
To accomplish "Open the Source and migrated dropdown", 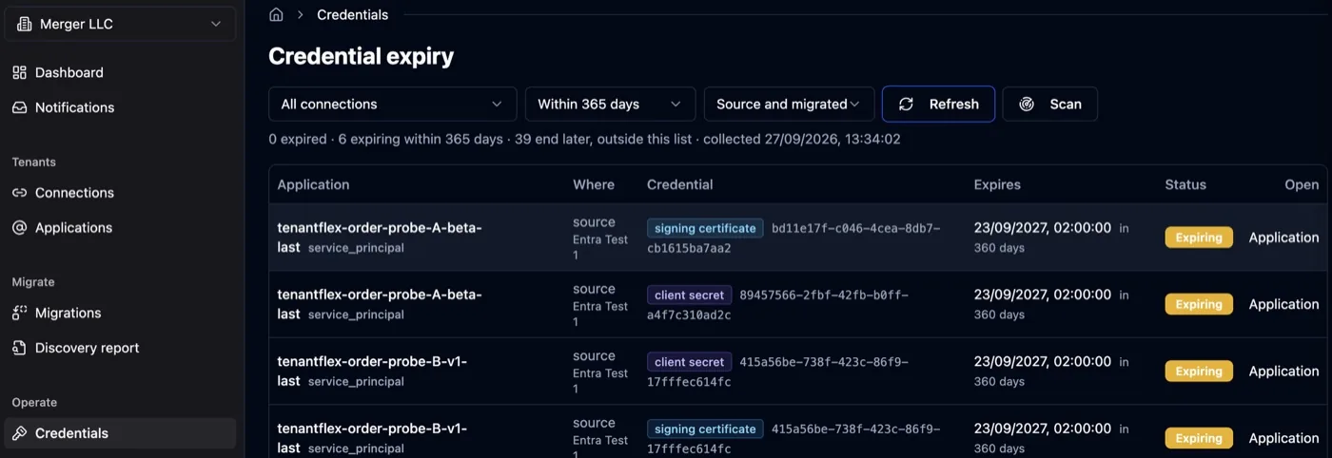I will (789, 105).
